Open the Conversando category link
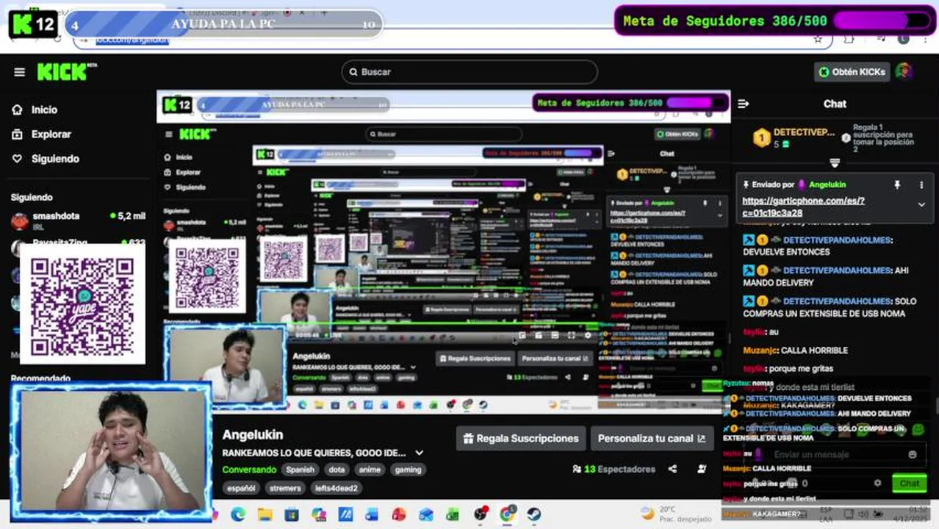This screenshot has height=529, width=939. (x=249, y=469)
